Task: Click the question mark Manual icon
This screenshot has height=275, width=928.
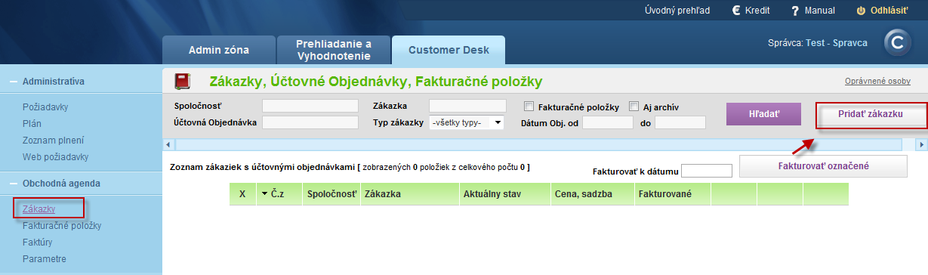Action: tap(795, 11)
